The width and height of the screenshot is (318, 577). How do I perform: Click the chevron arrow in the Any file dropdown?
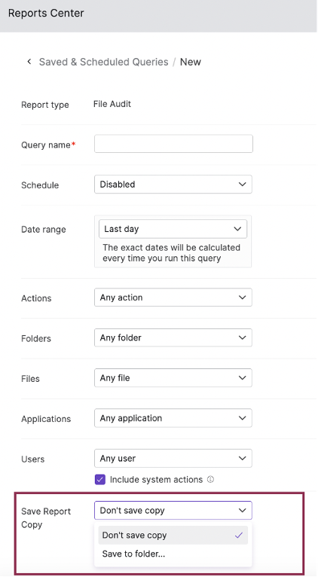click(242, 377)
